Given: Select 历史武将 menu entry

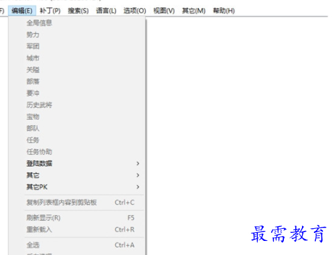Looking at the screenshot, I should coord(77,105).
